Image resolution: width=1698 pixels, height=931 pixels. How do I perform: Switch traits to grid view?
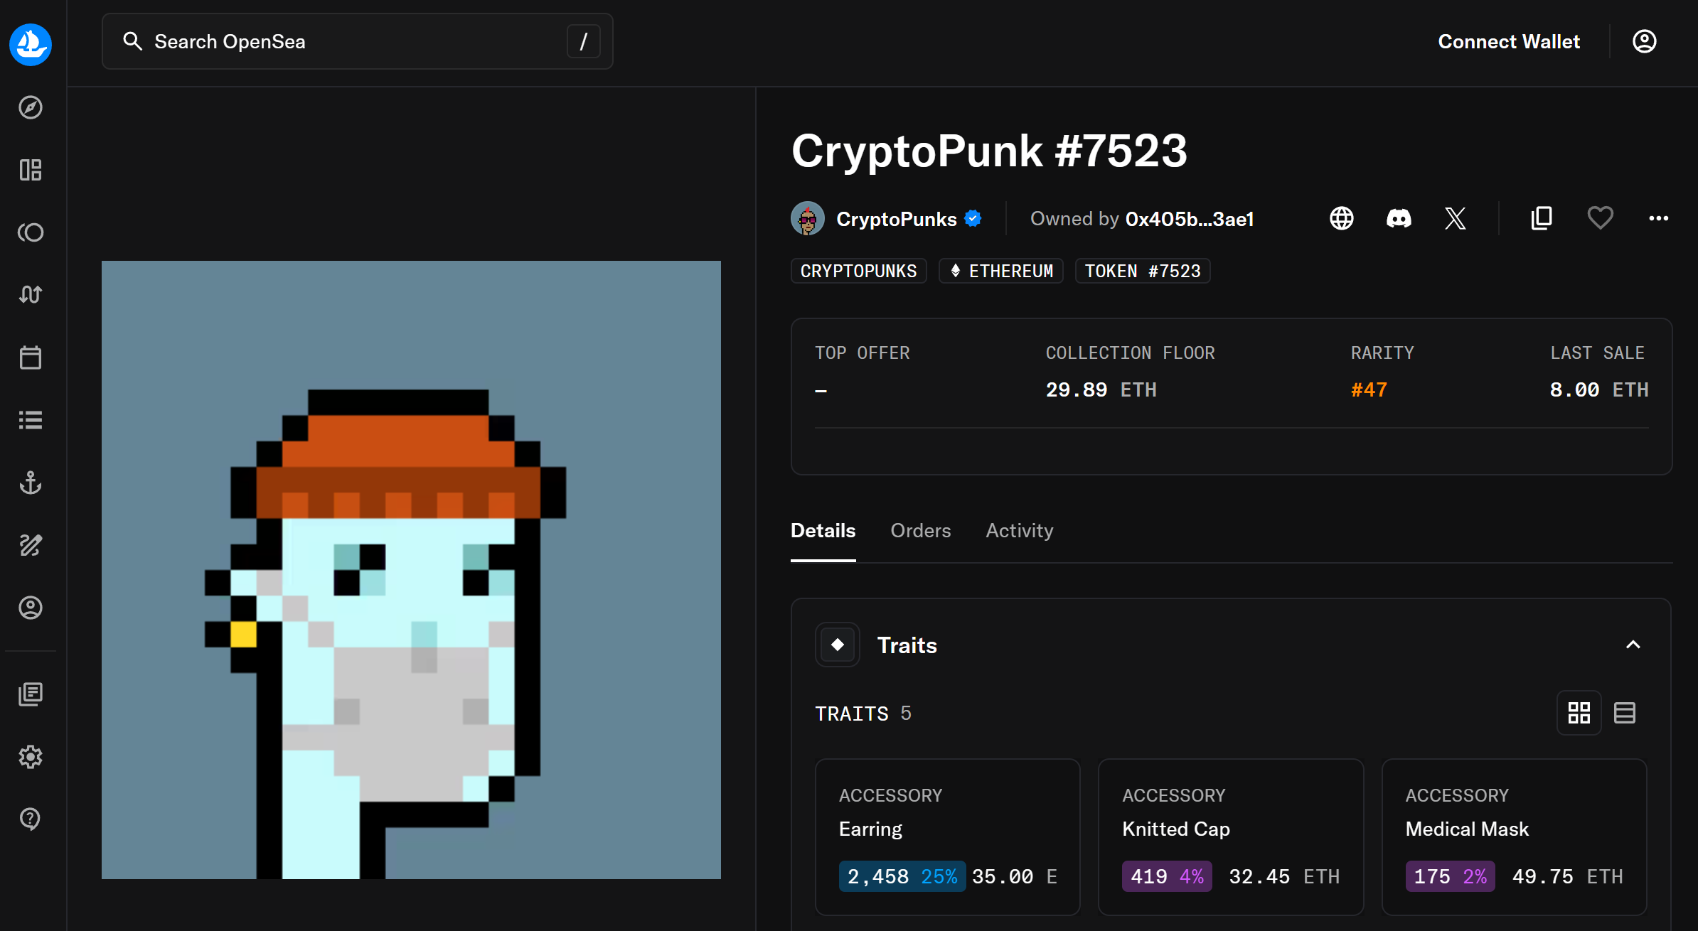(1579, 712)
